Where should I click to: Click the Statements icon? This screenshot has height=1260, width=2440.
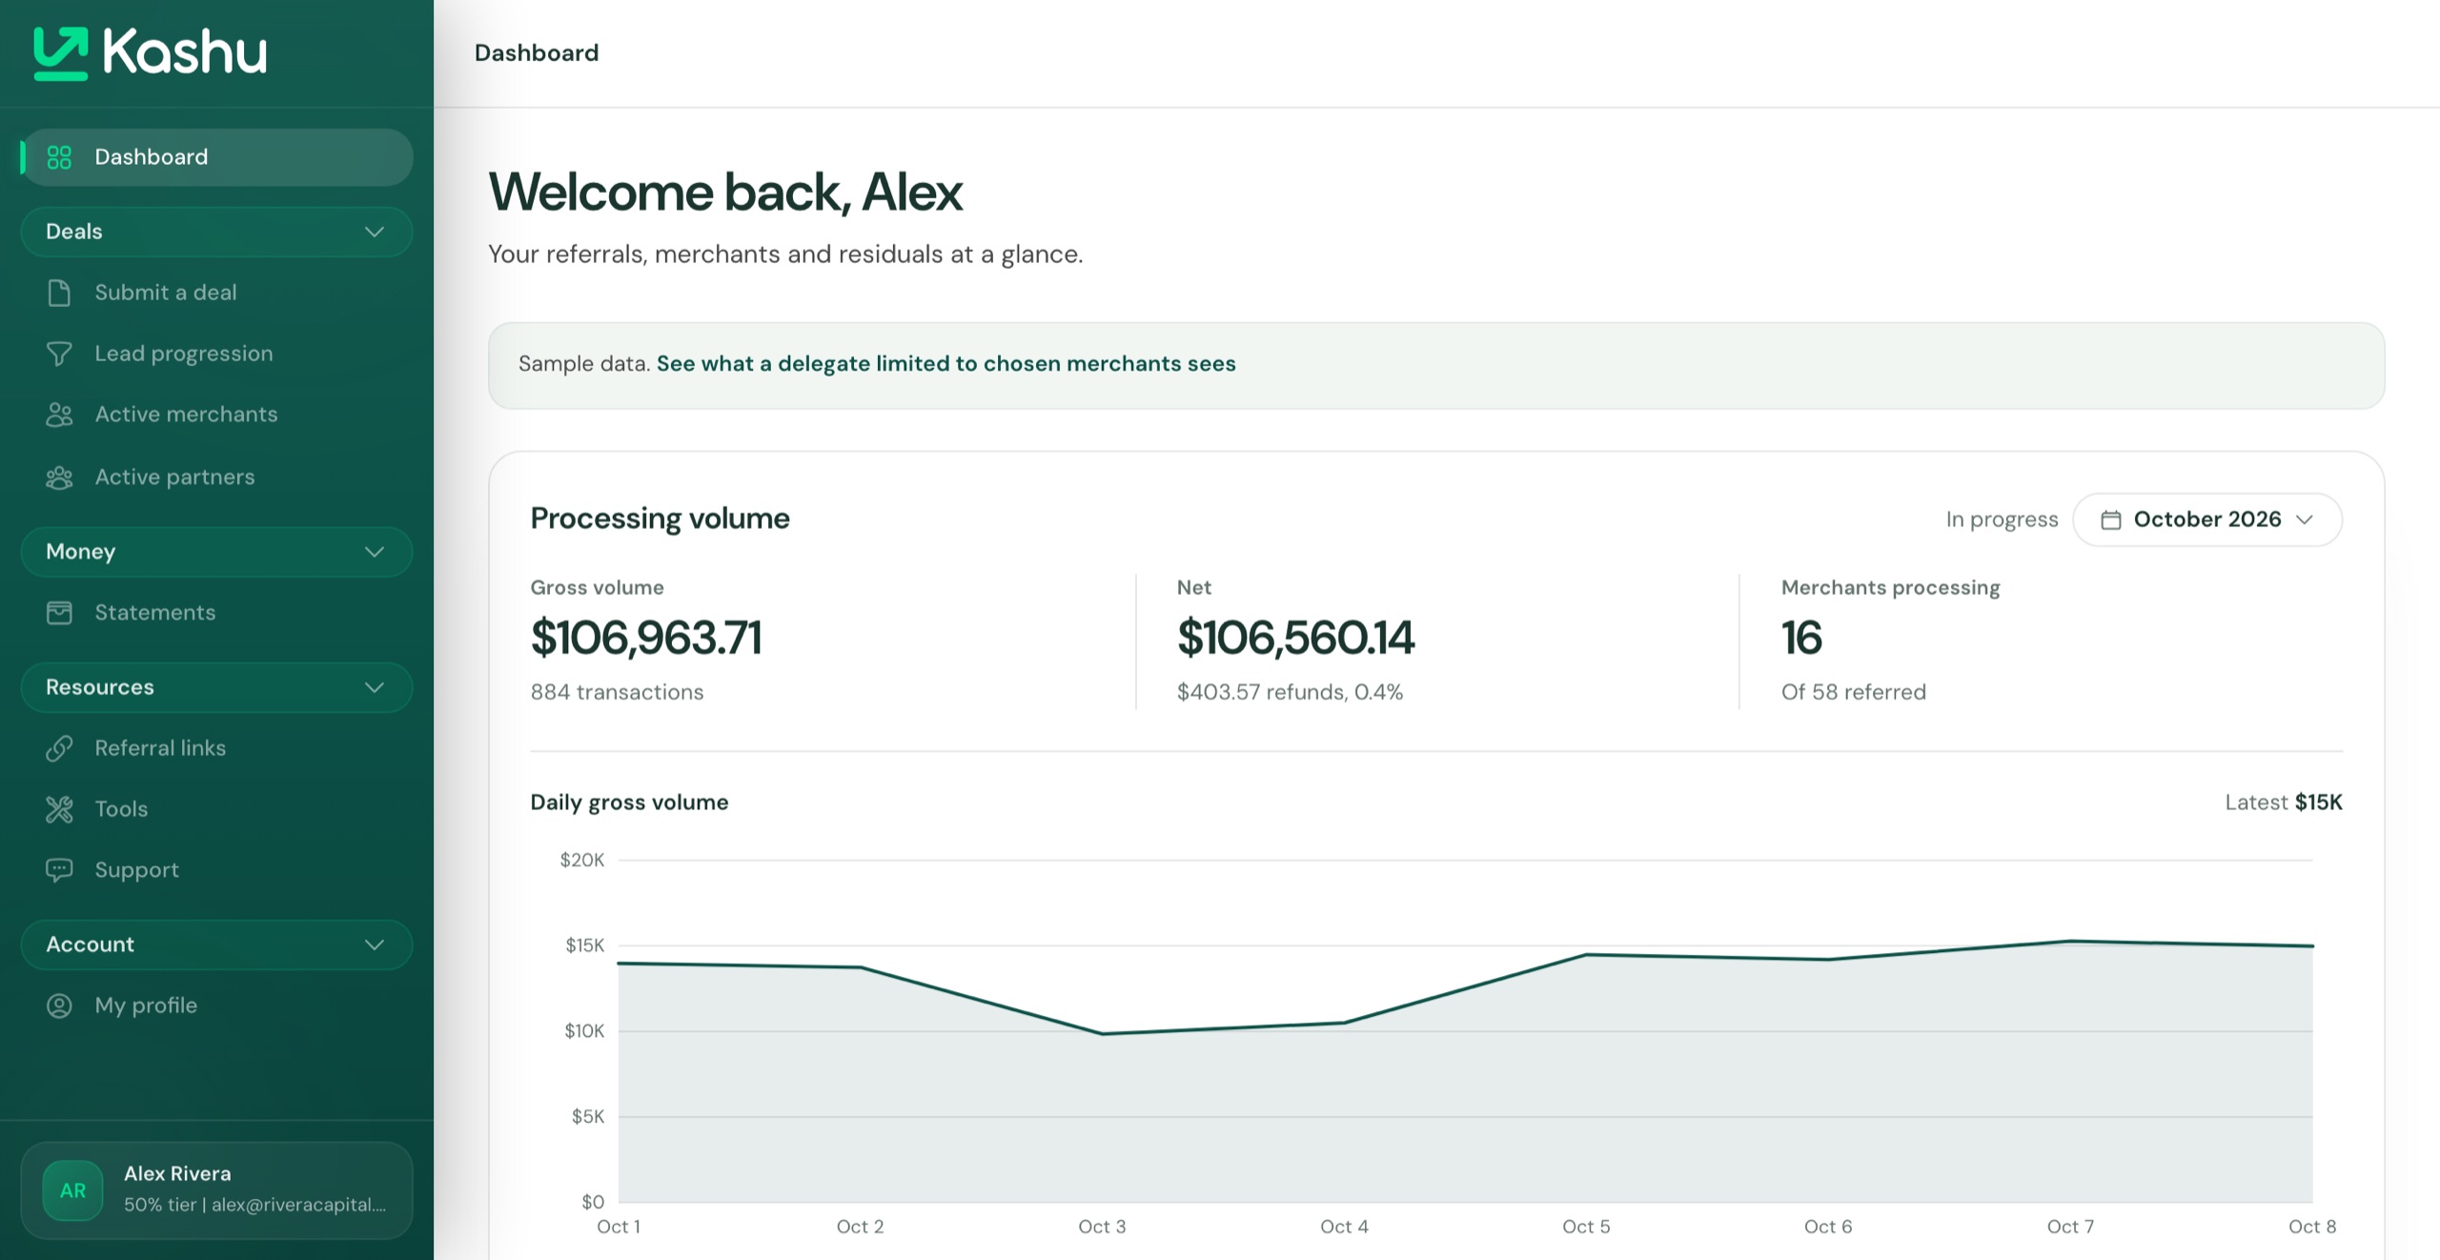(x=59, y=613)
